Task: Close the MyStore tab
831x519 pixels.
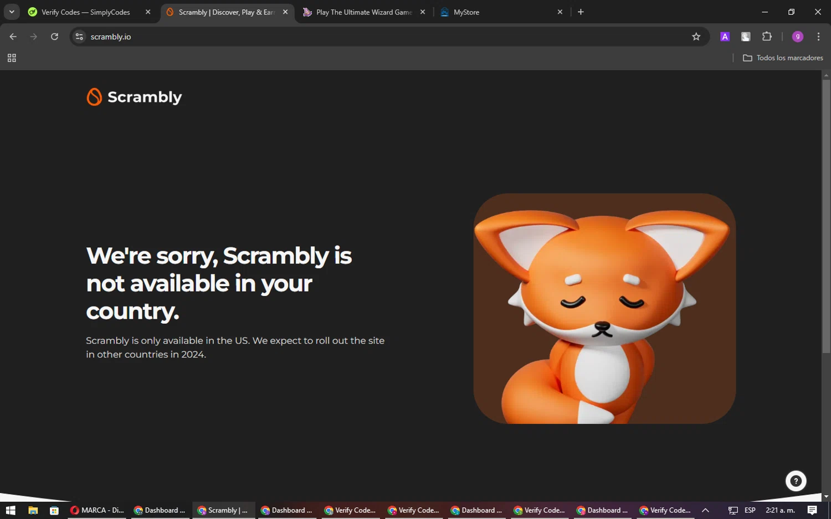Action: coord(560,12)
